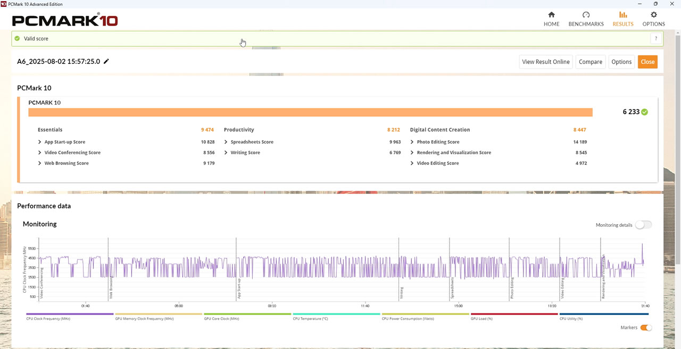Click the Web Browsing marker in the chart
Viewport: 681px width, 349px height.
tap(111, 287)
